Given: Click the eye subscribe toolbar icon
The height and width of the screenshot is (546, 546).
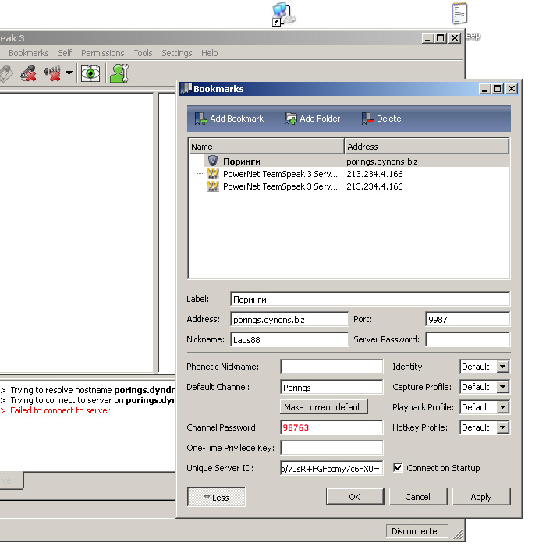Looking at the screenshot, I should click(x=90, y=73).
